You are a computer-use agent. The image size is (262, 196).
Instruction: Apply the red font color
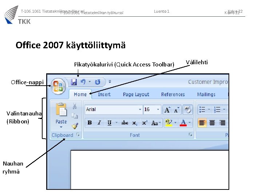183,123
